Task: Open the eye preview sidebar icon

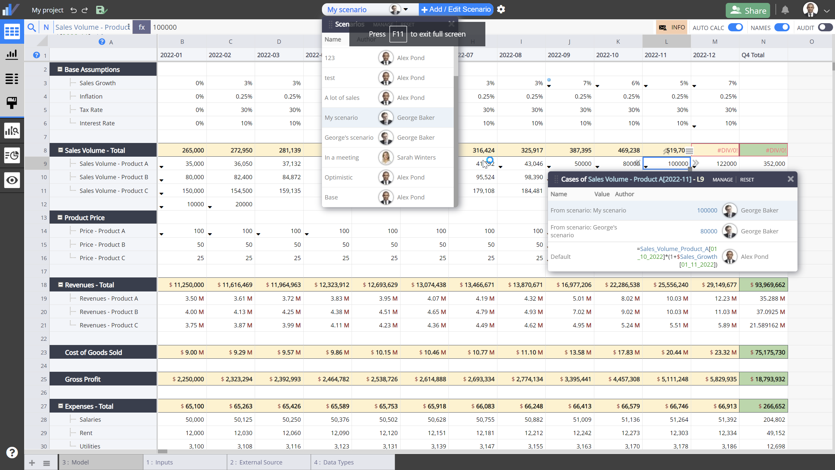Action: pos(12,180)
